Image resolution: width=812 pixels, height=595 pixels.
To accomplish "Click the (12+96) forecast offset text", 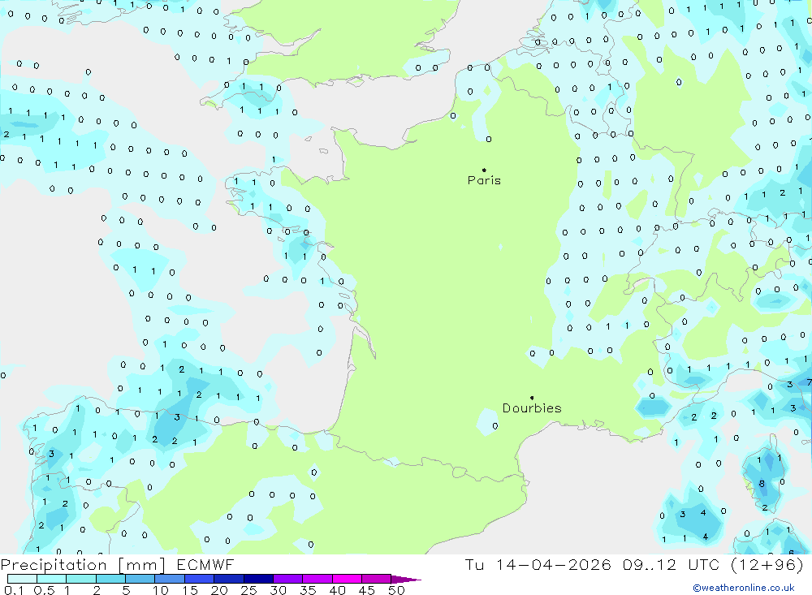I will click(x=767, y=564).
